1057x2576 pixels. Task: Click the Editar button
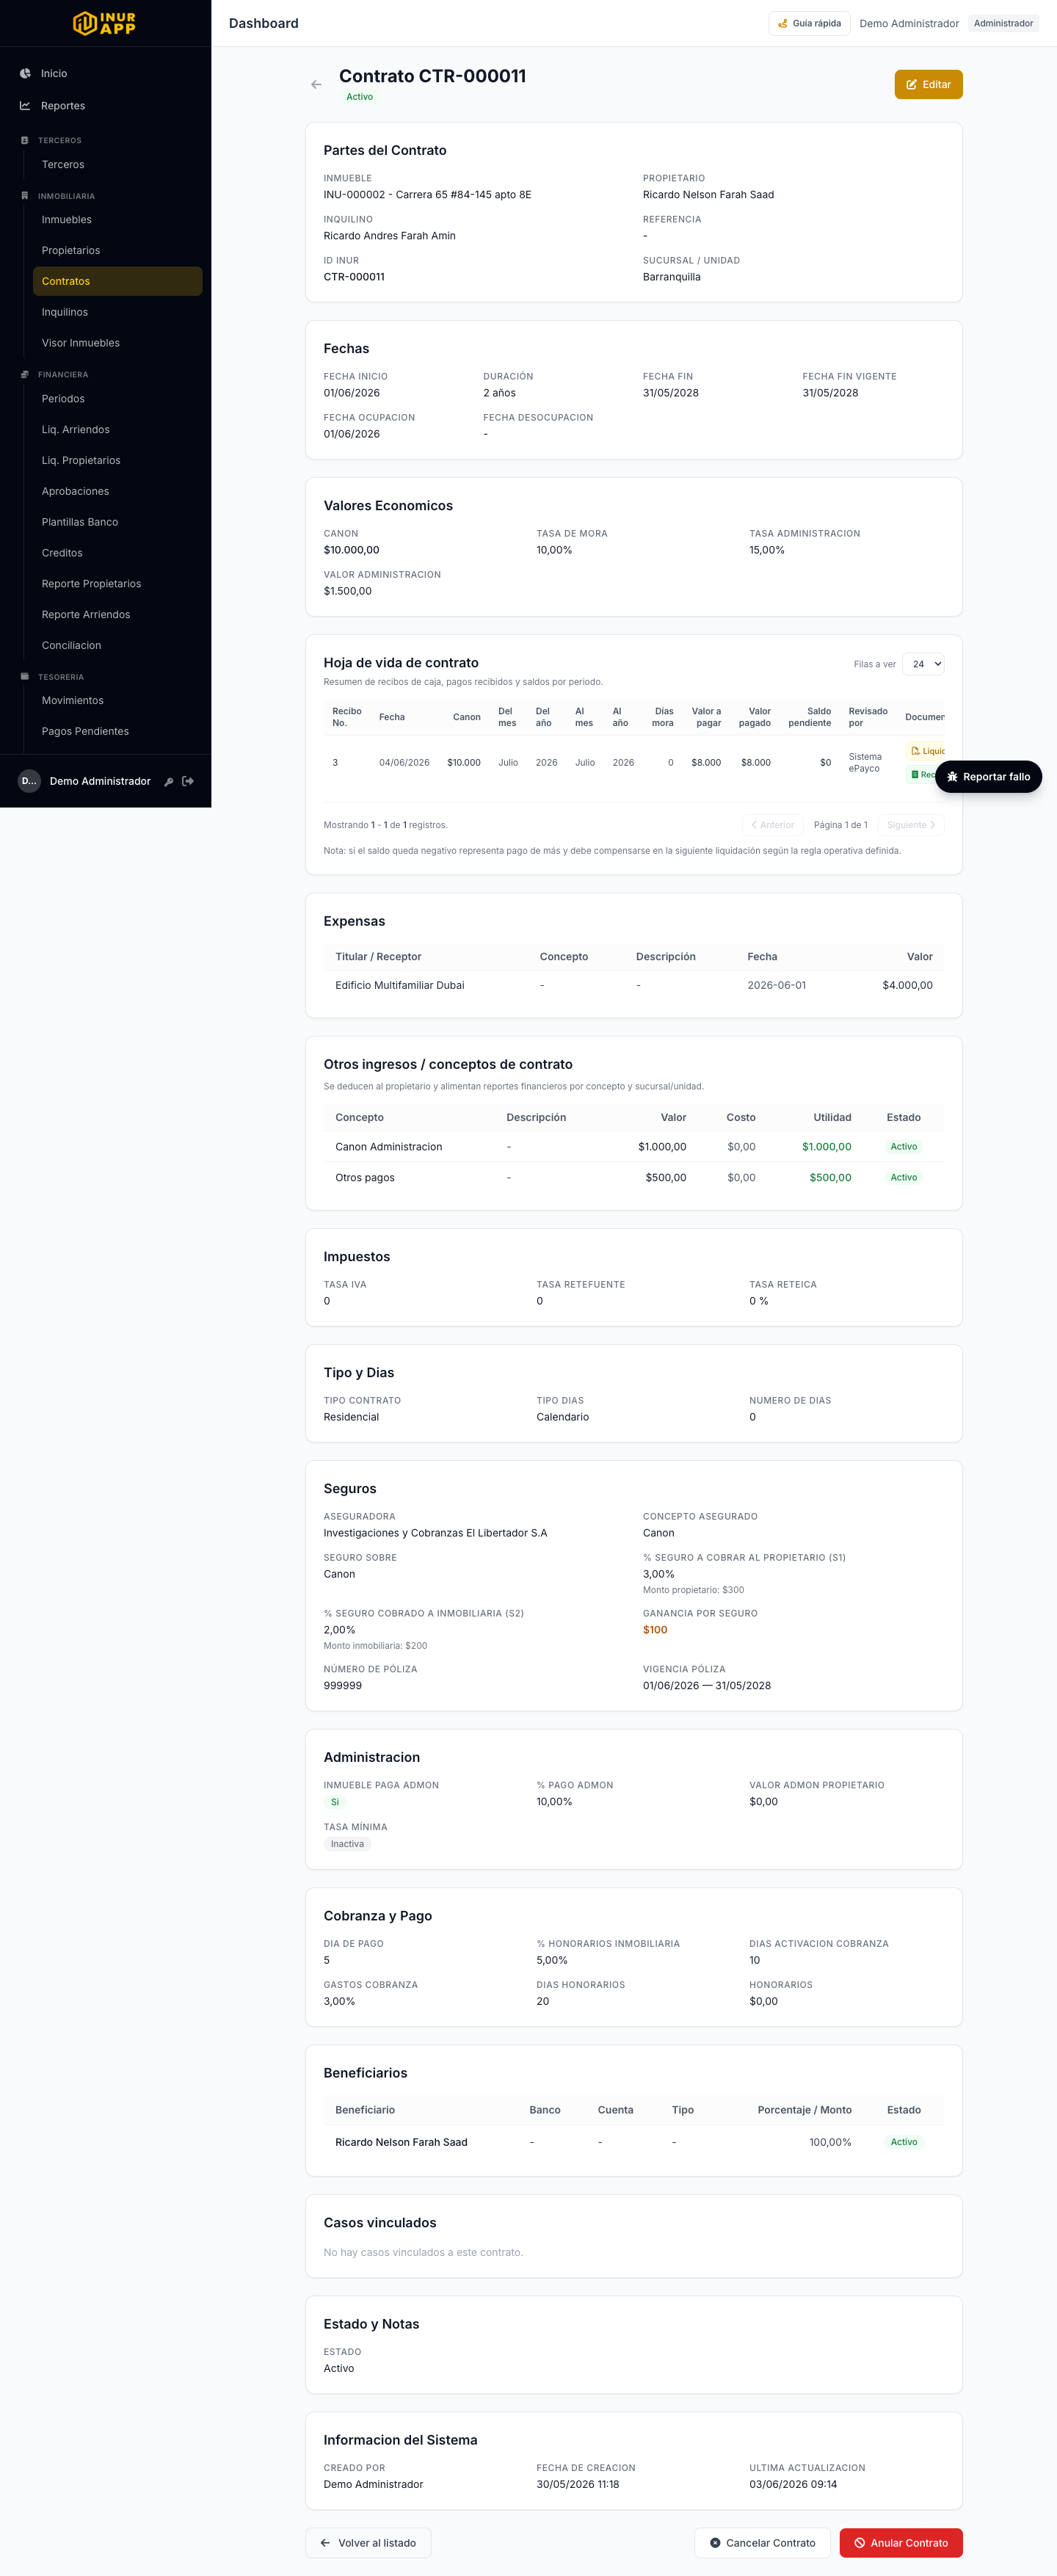(x=928, y=85)
